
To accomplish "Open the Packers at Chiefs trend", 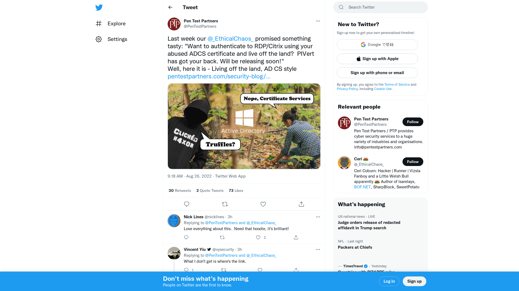I will tap(355, 247).
